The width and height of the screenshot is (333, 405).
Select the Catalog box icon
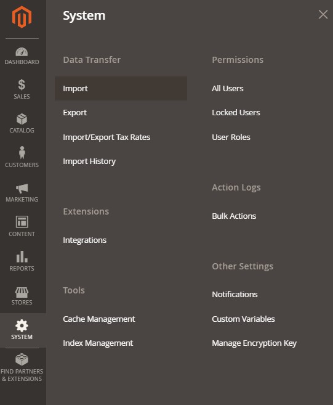pos(22,119)
